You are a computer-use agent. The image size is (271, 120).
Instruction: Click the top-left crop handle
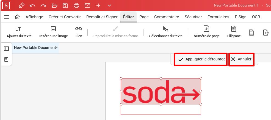click(121, 78)
